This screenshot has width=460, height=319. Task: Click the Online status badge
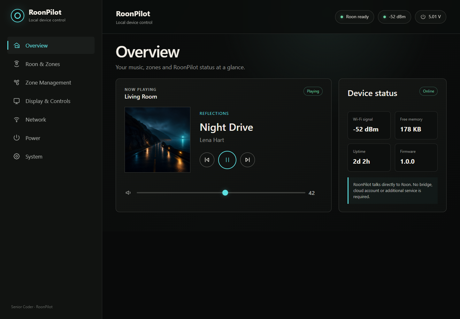pyautogui.click(x=428, y=91)
